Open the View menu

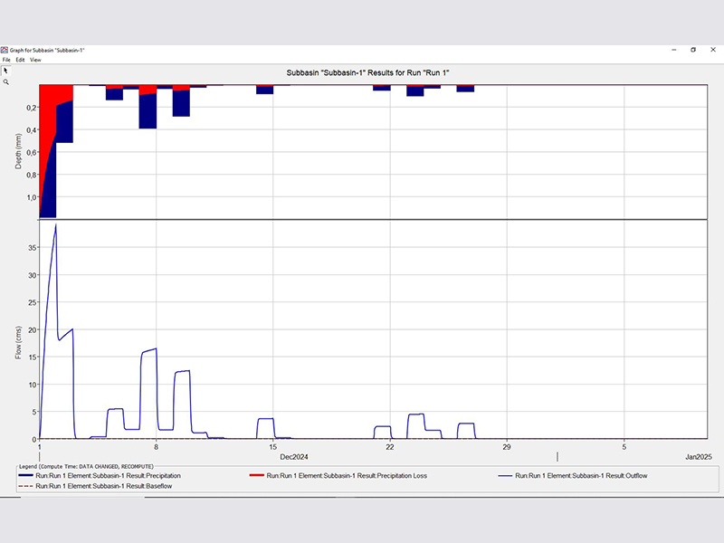coord(35,60)
